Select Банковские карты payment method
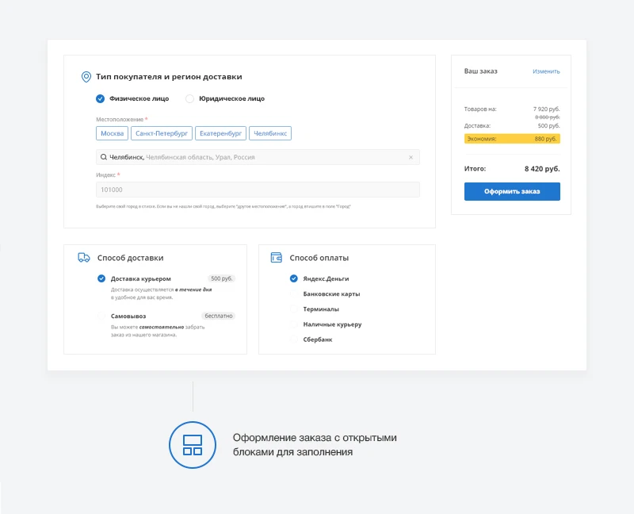The height and width of the screenshot is (514, 634). 294,293
